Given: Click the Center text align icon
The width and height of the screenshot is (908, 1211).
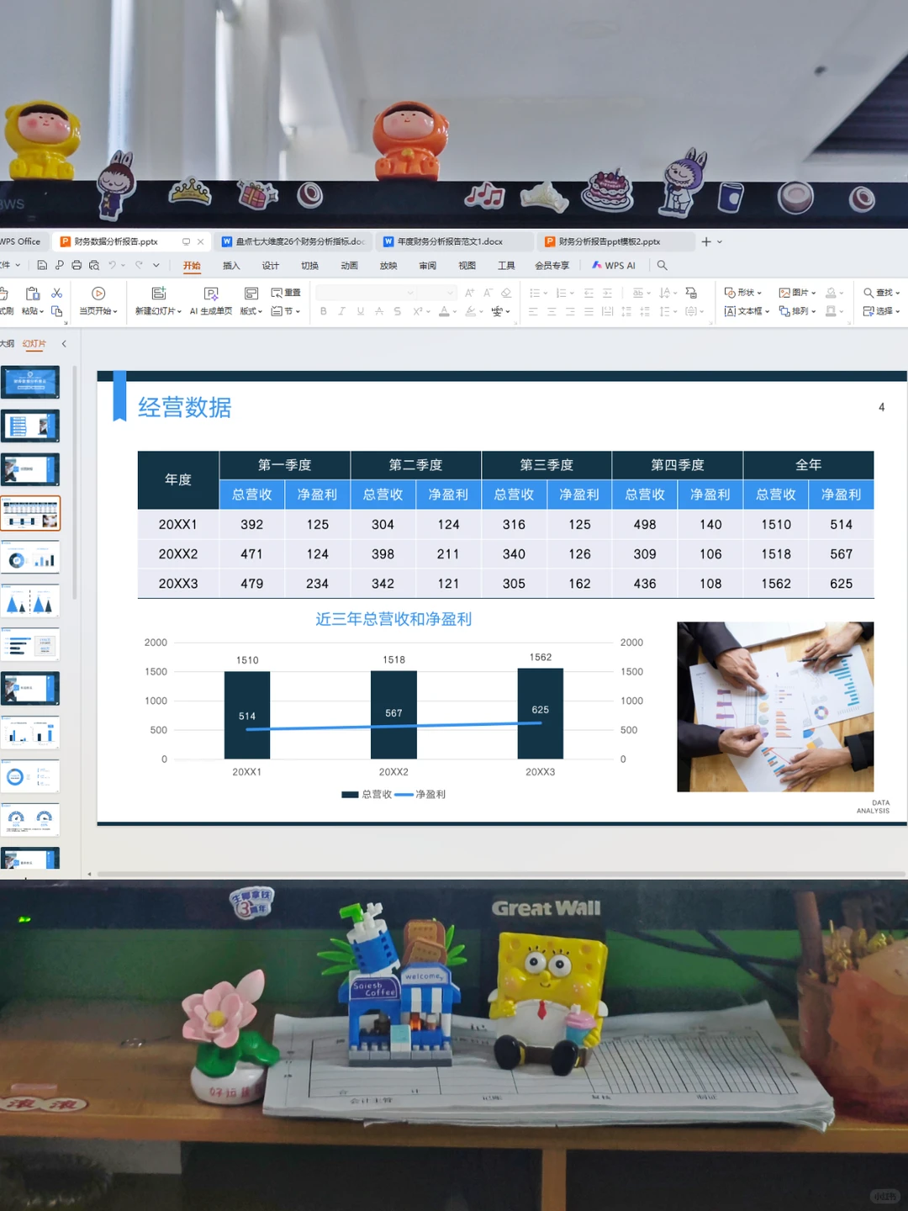Looking at the screenshot, I should pos(552,311).
